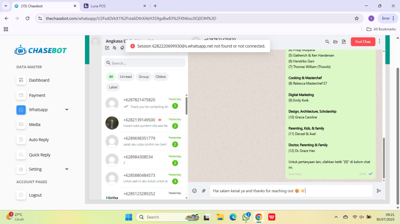Open the folder icon in chat header

coord(335,42)
